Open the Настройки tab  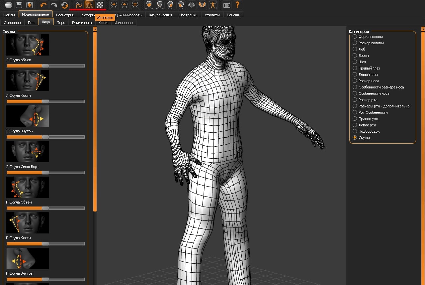[x=188, y=15]
